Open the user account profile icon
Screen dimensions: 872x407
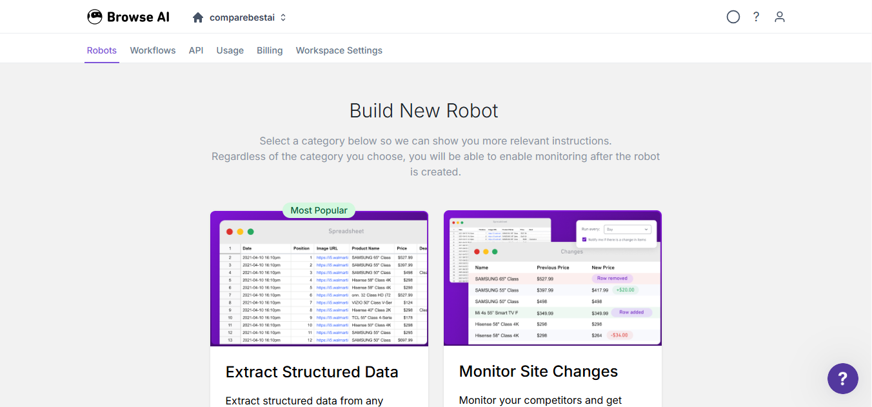tap(780, 17)
